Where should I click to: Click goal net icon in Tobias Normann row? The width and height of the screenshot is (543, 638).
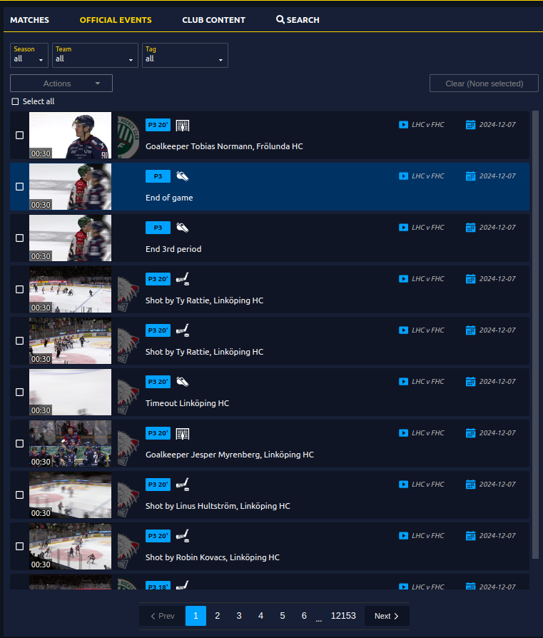click(183, 126)
